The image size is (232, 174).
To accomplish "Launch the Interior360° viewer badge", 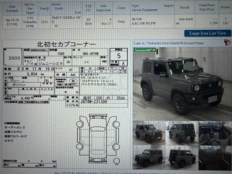I will [x=145, y=50].
